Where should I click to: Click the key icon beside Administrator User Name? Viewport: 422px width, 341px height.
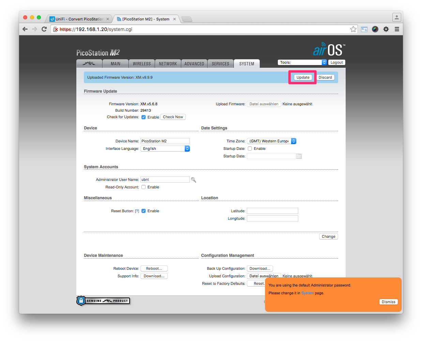coord(194,180)
